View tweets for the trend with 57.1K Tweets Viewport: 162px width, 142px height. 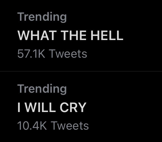point(81,36)
